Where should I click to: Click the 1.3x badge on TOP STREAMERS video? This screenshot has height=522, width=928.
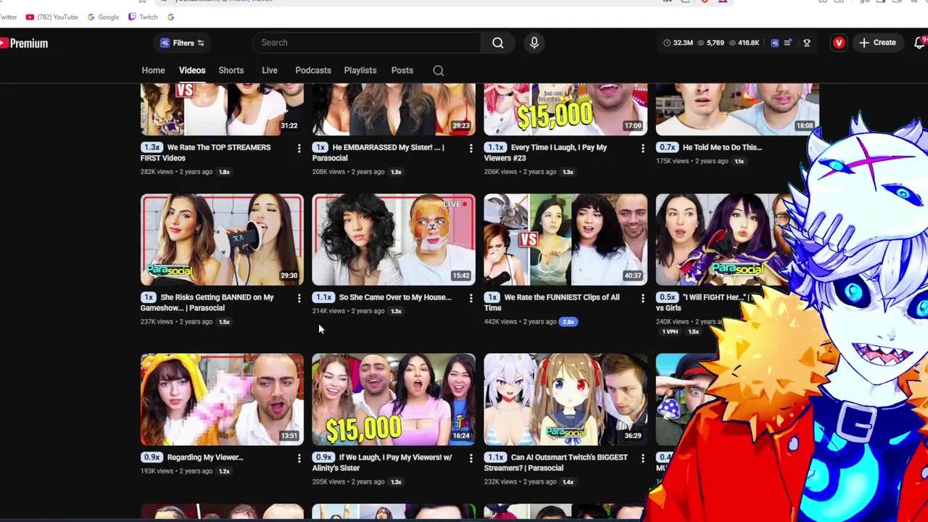pyautogui.click(x=152, y=147)
